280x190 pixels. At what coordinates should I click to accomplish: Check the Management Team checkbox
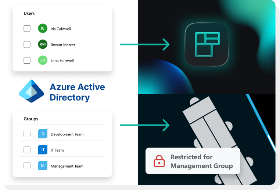pos(27,166)
